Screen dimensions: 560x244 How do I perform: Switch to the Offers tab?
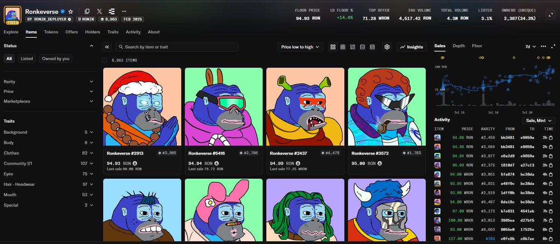tap(71, 32)
